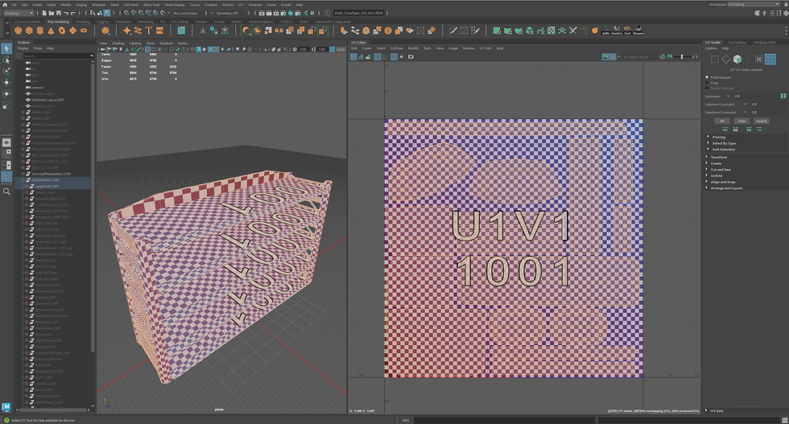Create a polygon cone from the shelf
Image resolution: width=789 pixels, height=424 pixels.
click(x=51, y=31)
